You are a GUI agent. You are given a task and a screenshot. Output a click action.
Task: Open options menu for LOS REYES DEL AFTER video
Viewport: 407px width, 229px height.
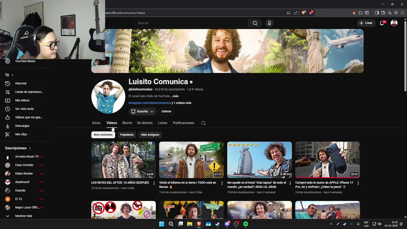154,183
